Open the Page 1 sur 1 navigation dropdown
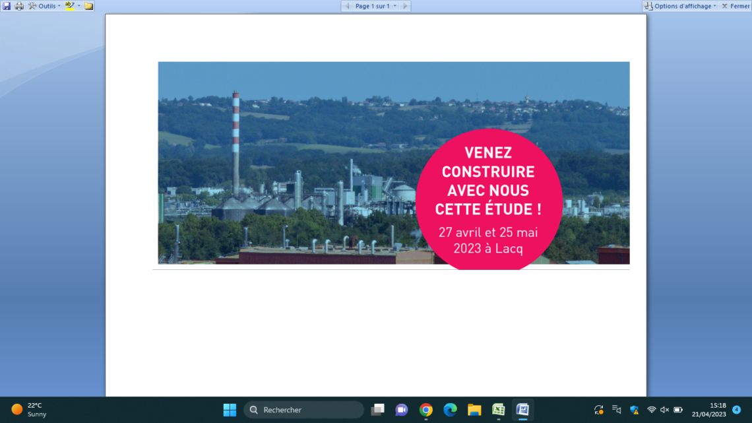Viewport: 752px width, 423px height. pyautogui.click(x=376, y=6)
